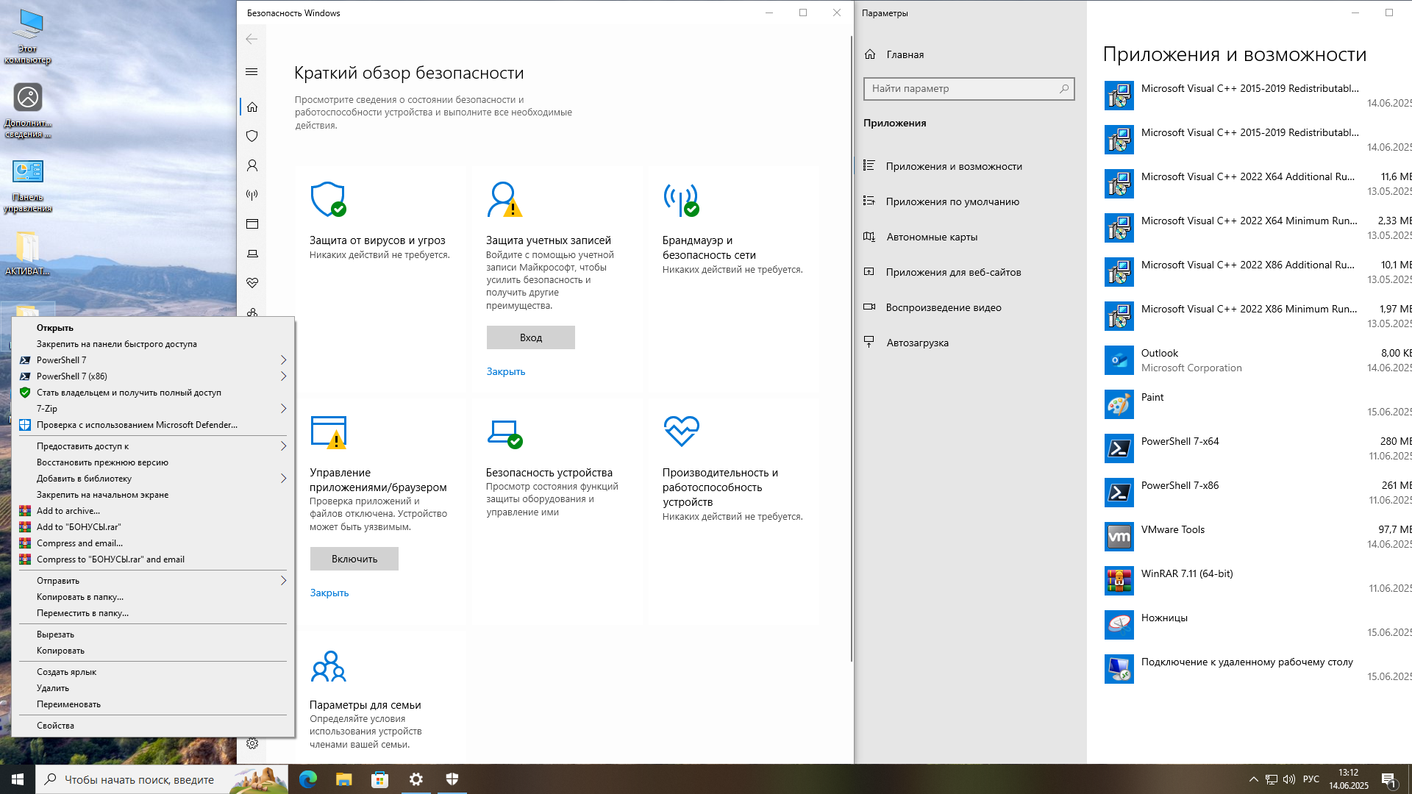Choose Создать ярлык in context menu
This screenshot has height=794, width=1412.
pyautogui.click(x=153, y=672)
